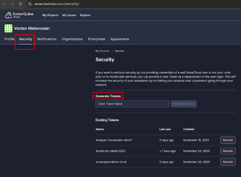
Task: Click the user token description paragraph
Action: 165,79
